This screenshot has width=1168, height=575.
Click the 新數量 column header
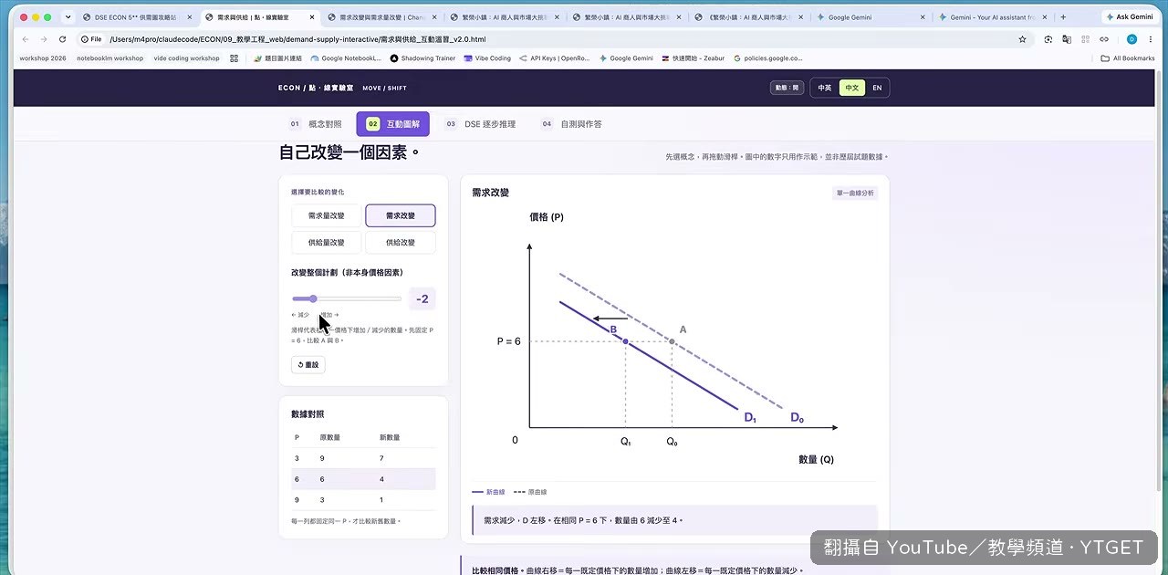click(390, 438)
